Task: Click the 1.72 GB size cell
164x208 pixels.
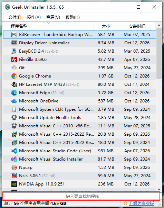Action: coord(106,93)
